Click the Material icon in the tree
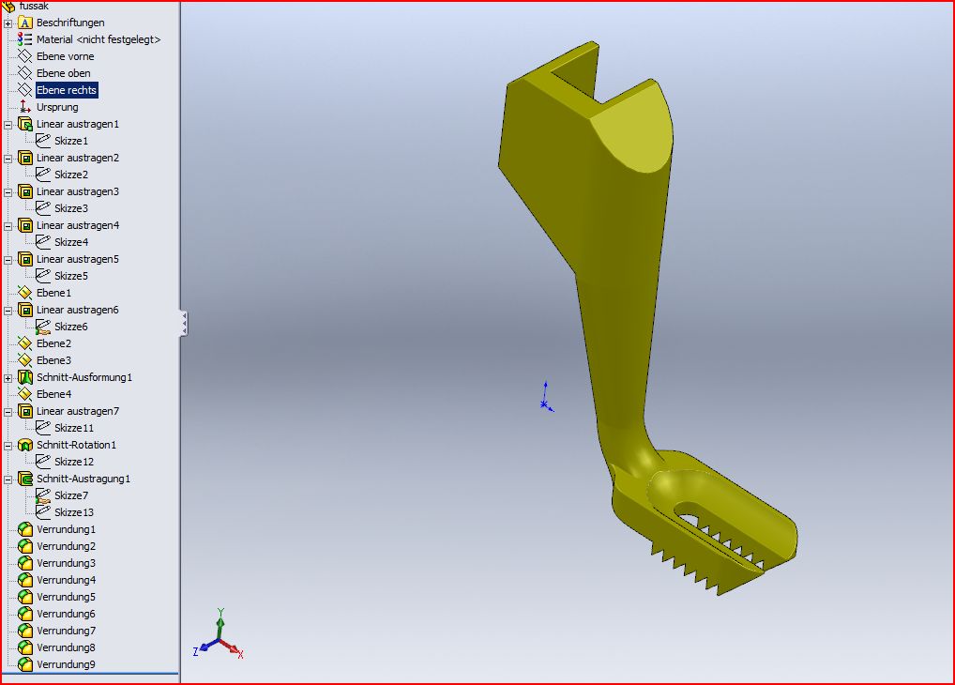 pos(25,39)
